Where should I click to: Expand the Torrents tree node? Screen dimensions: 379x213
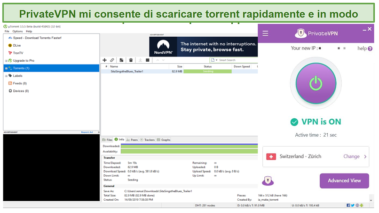pyautogui.click(x=6, y=68)
